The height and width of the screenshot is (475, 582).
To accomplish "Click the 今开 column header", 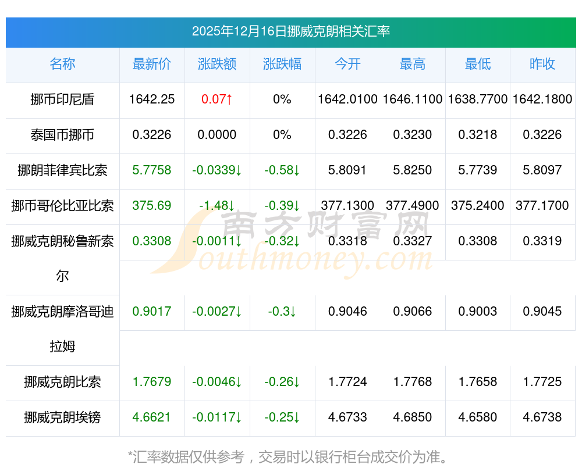I will coord(347,64).
